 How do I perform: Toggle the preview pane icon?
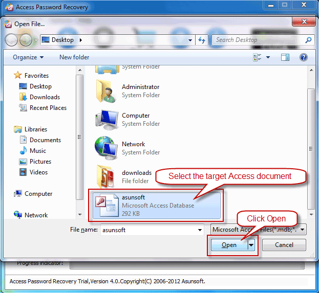pyautogui.click(x=285, y=57)
